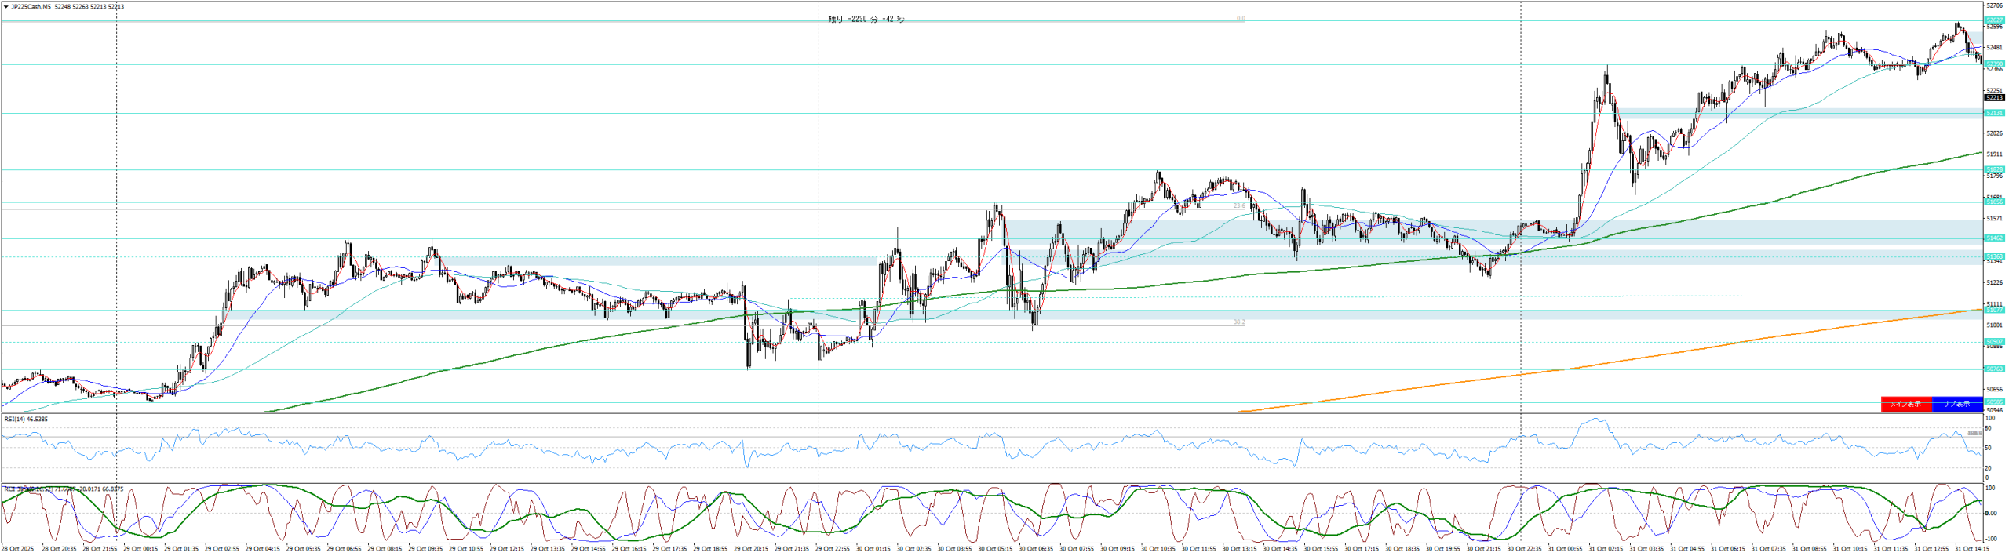The height and width of the screenshot is (556, 2009).
Task: Click the blue サブ表示 button
Action: coord(1956,404)
